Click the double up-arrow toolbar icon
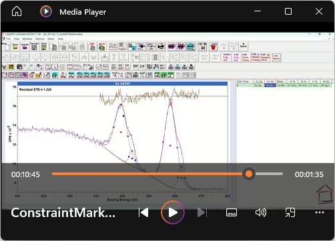 [x=84, y=58]
